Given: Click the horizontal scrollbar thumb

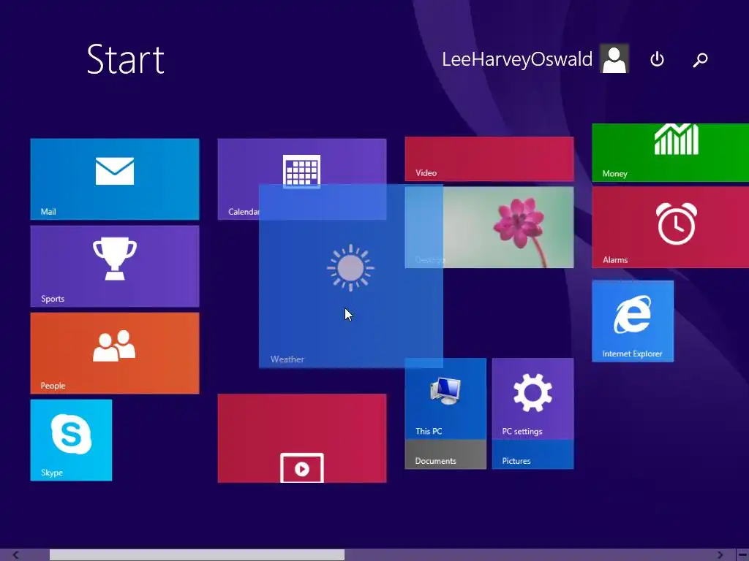Looking at the screenshot, I should [x=197, y=555].
